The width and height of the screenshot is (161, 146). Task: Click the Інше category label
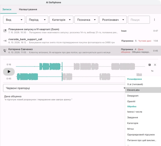(124, 31)
